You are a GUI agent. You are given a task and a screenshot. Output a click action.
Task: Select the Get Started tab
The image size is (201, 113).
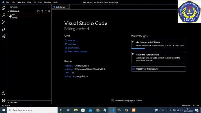61,7
